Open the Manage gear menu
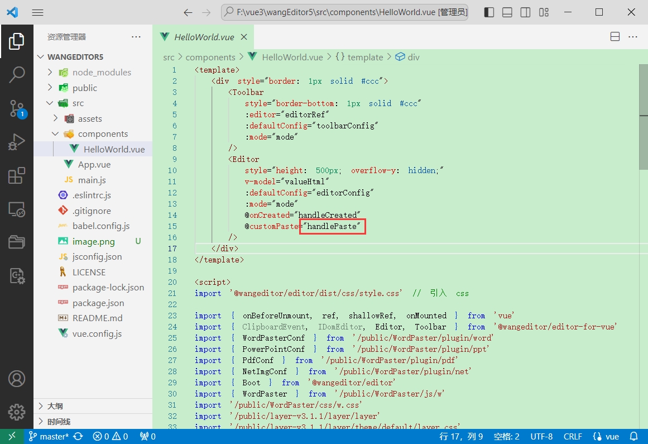 point(17,412)
